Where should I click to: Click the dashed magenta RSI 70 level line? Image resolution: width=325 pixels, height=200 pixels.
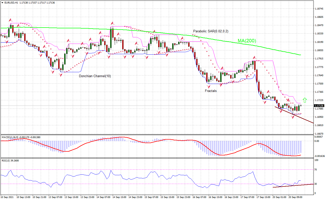coord(150,170)
